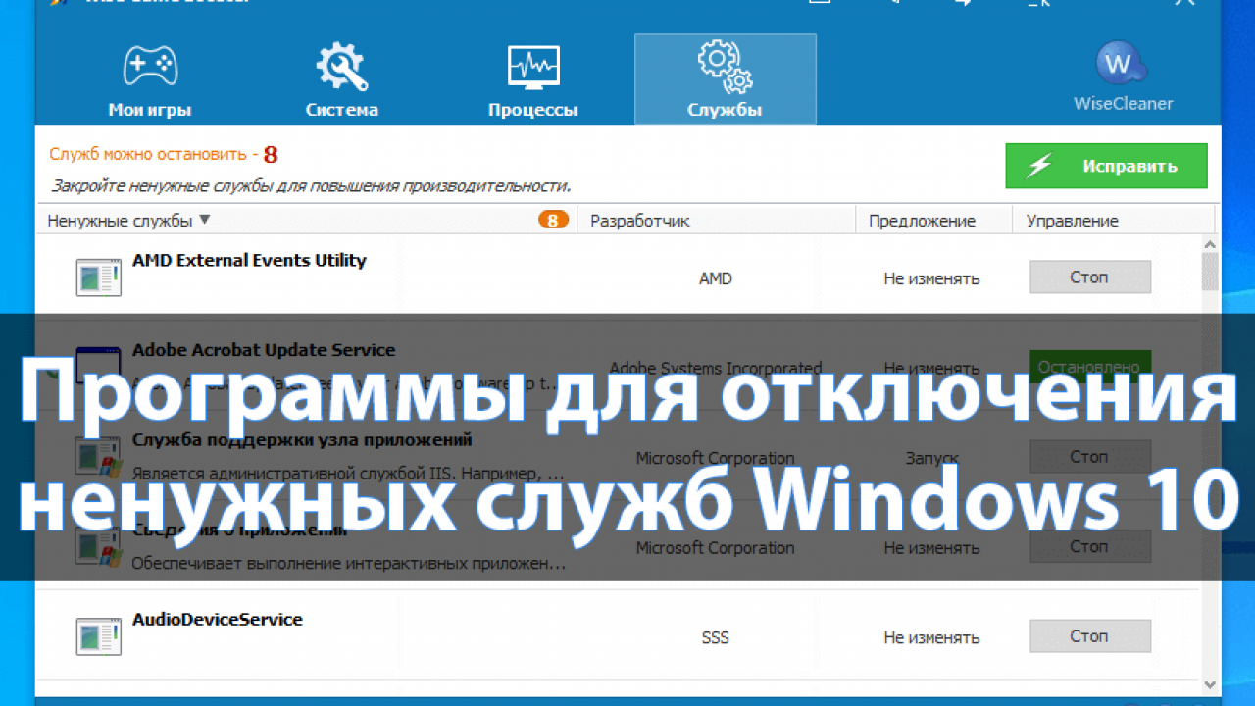Sort by Ненужные службы column arrow

(x=204, y=220)
